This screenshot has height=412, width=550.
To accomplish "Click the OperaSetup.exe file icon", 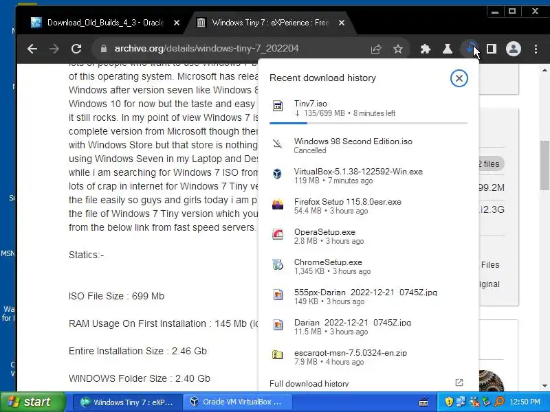I will 278,234.
